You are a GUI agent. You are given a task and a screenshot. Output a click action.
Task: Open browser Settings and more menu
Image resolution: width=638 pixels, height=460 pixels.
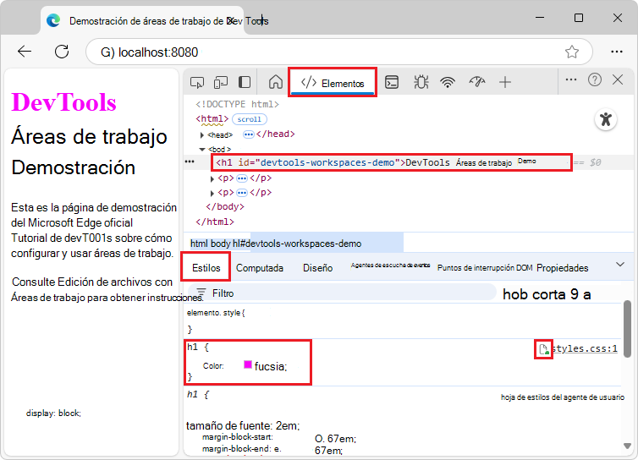pyautogui.click(x=617, y=52)
